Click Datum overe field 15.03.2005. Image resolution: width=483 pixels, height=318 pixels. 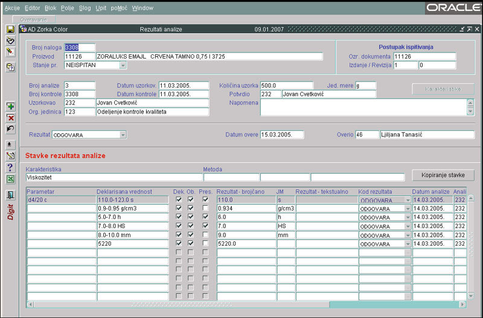[x=282, y=135]
